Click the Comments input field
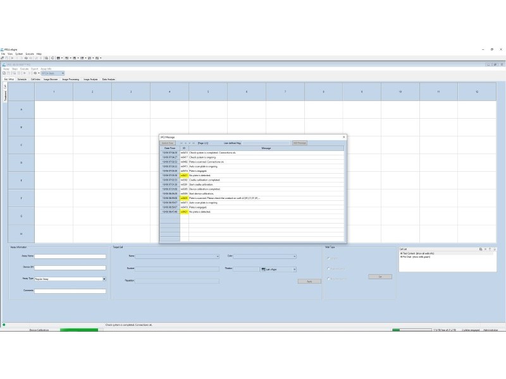The width and height of the screenshot is (506, 379). [70, 291]
